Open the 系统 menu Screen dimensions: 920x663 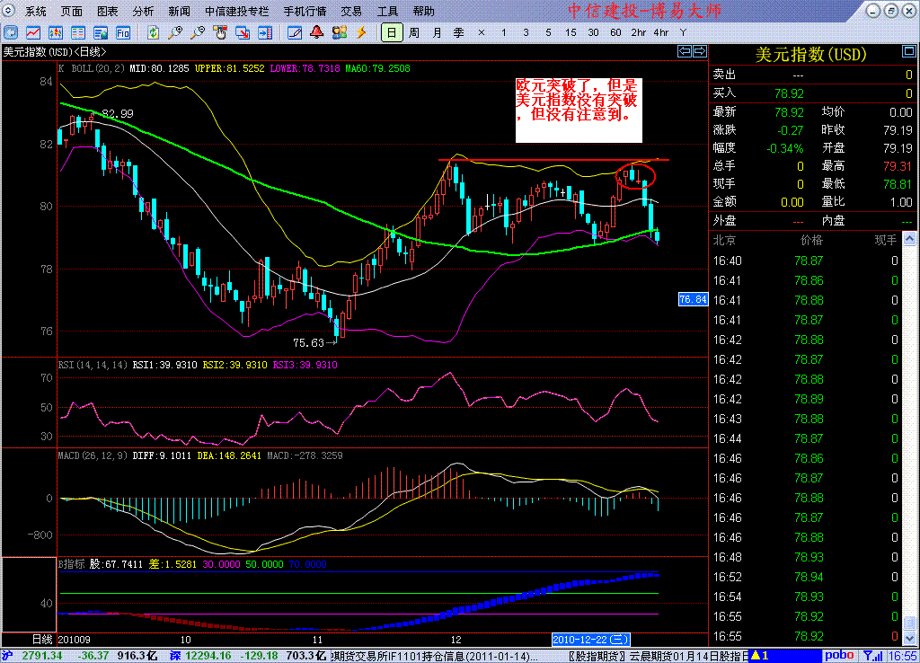pyautogui.click(x=35, y=11)
